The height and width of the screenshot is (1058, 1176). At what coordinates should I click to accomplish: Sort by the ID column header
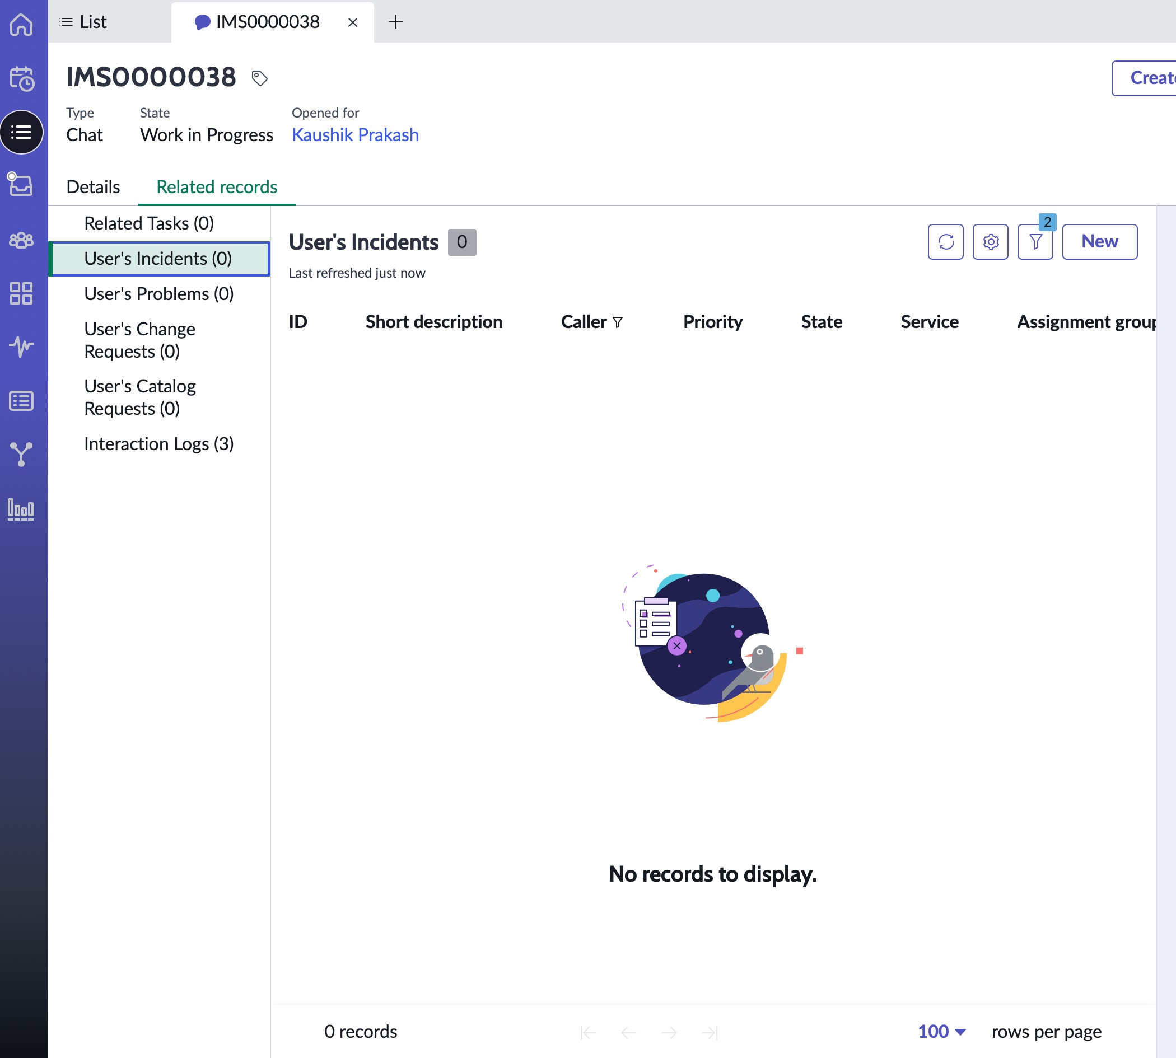coord(298,321)
